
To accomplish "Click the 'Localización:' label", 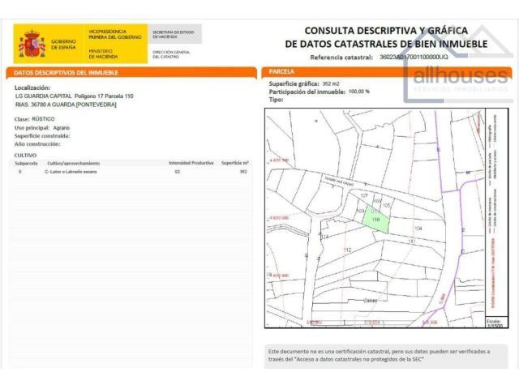I will pos(32,88).
